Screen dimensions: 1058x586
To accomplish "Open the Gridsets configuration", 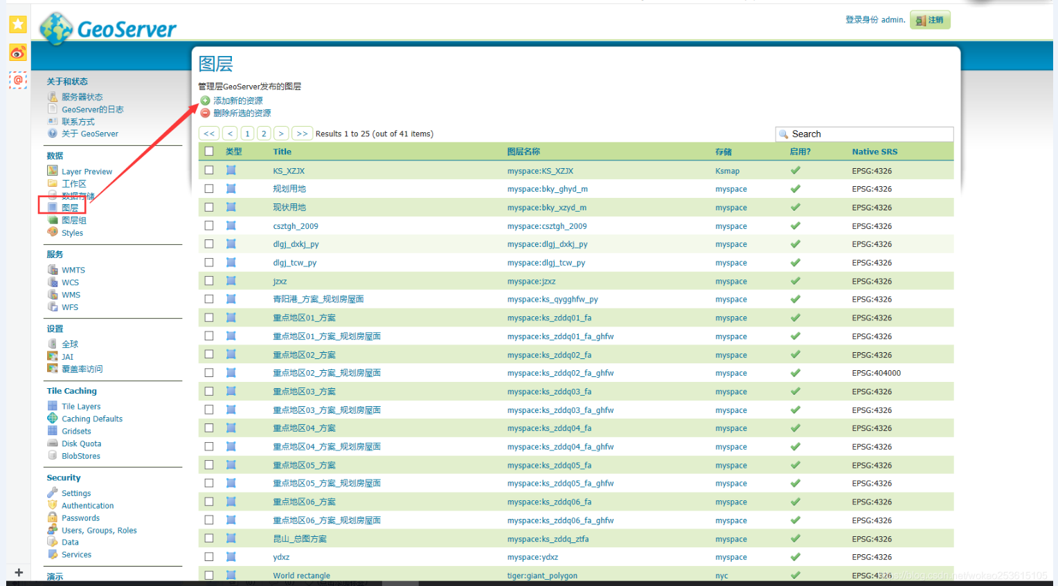I will (x=75, y=430).
